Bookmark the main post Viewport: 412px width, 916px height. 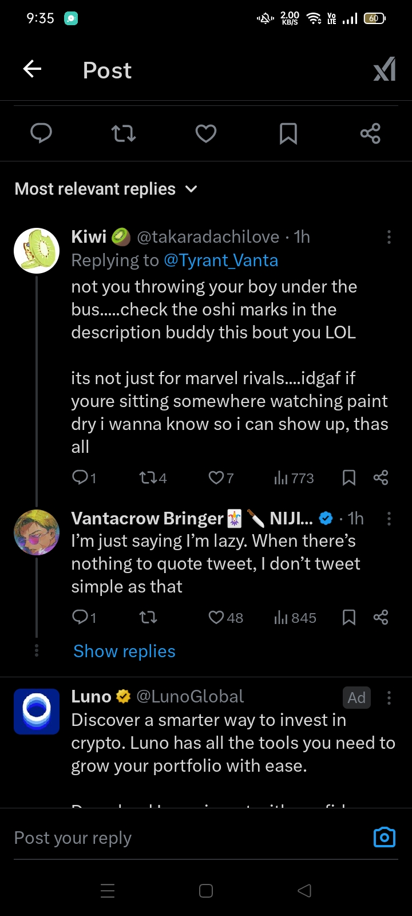click(288, 133)
